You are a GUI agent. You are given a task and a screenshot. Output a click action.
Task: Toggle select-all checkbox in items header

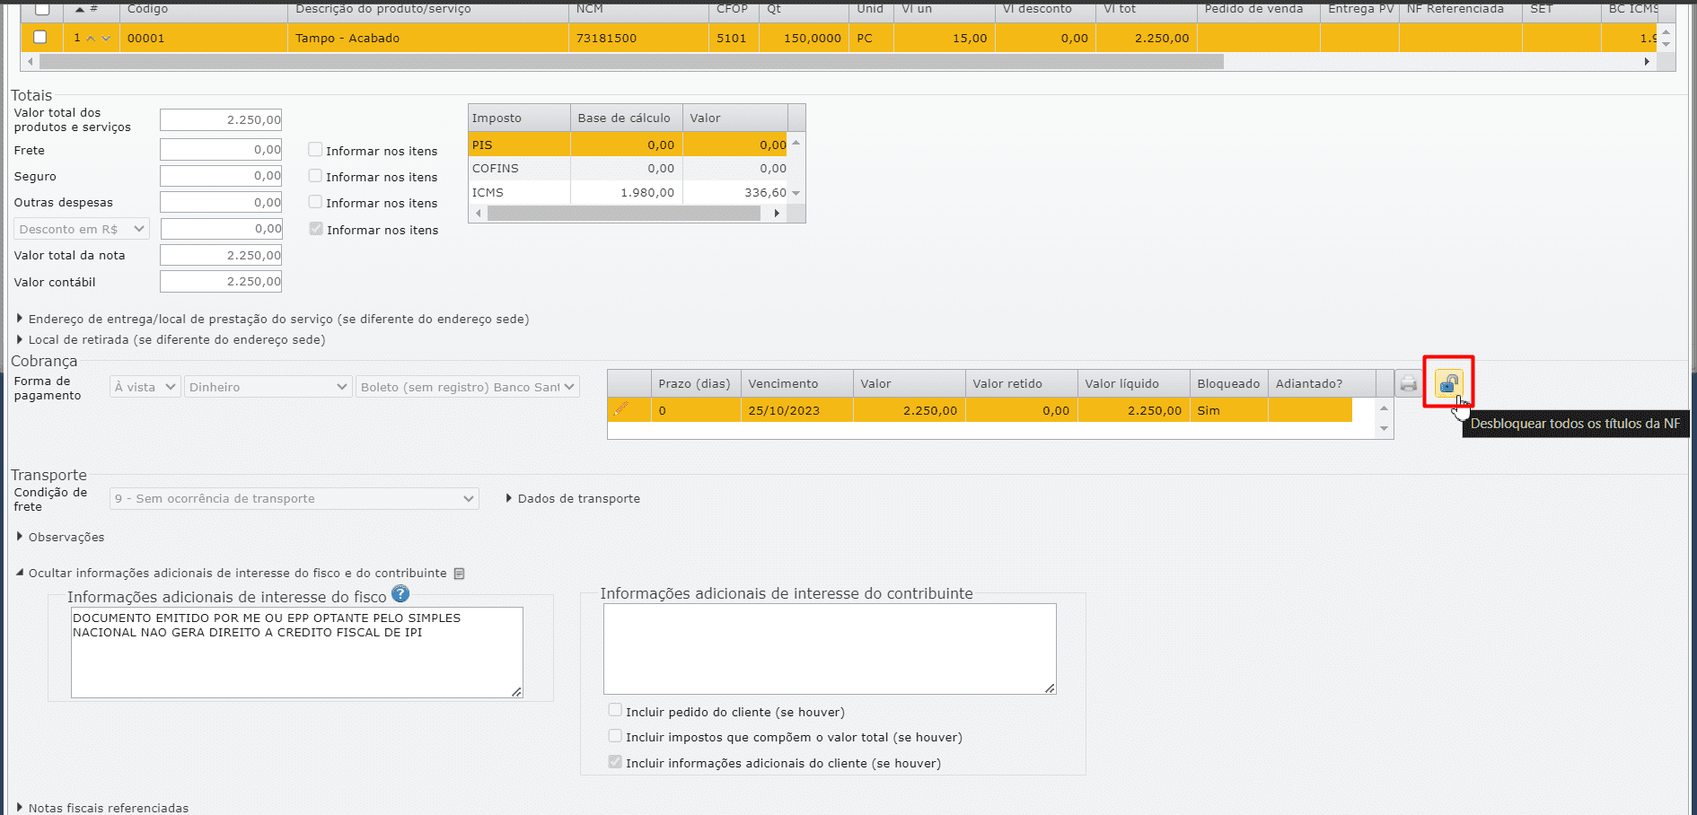(42, 9)
